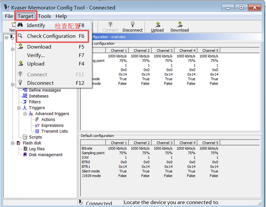This screenshot has width=266, height=207.
Task: Open Advanced triggers tree node
Action: point(52,114)
